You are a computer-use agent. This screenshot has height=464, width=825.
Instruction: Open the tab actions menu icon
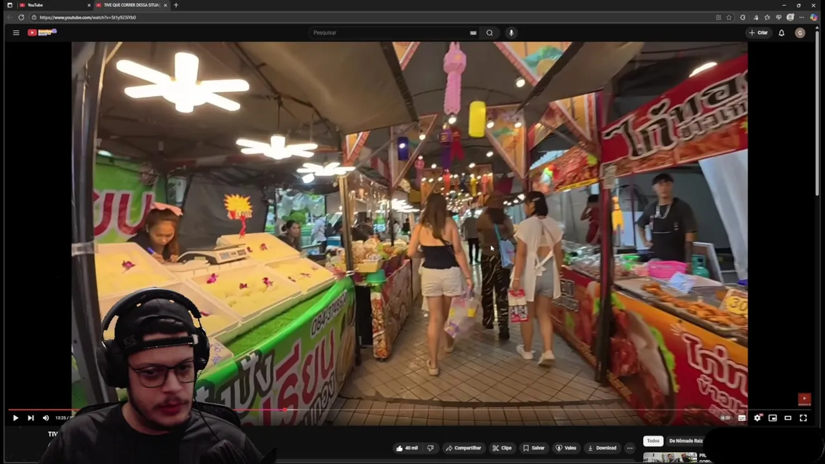(x=9, y=5)
